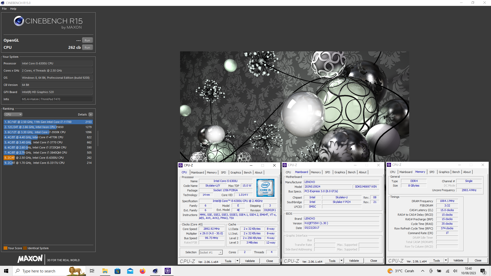Click the Cinebench logo sphere icon
The height and width of the screenshot is (276, 491).
19,21
